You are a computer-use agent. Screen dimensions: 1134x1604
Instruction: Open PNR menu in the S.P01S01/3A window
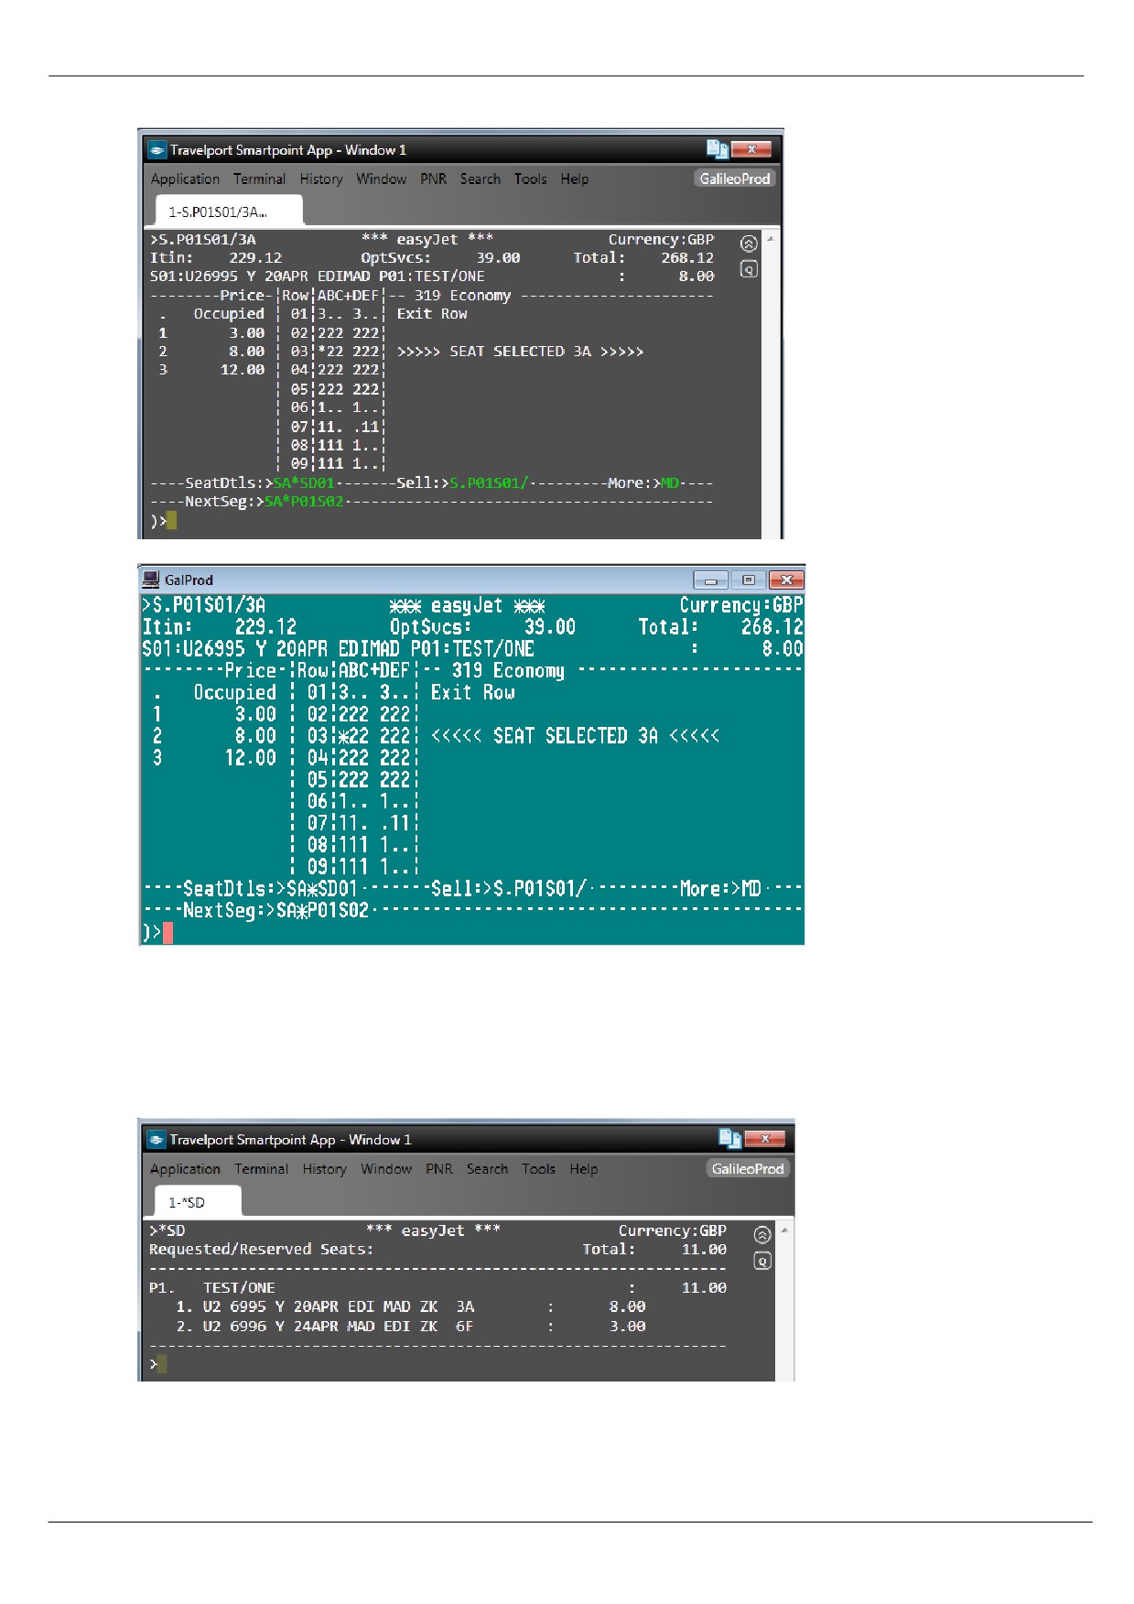433,179
